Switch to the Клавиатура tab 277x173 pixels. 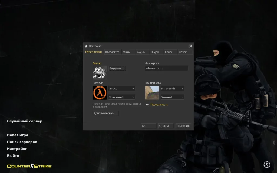(112, 52)
